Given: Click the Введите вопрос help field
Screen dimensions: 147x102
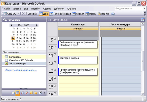Looking at the screenshot, I should coord(129,8).
